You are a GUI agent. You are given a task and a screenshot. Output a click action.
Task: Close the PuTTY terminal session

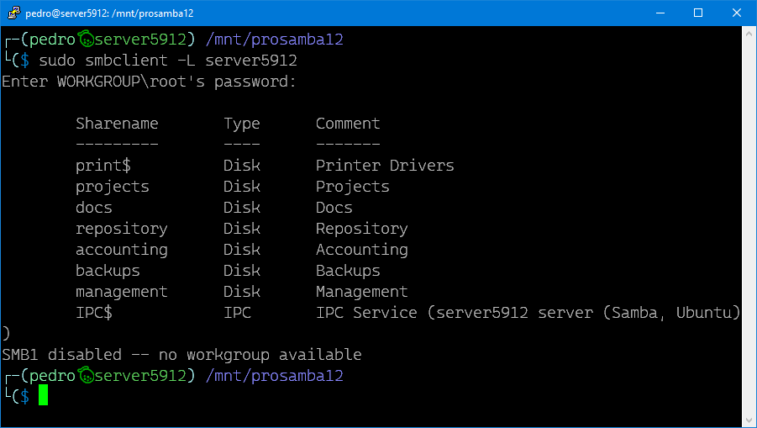[x=737, y=13]
